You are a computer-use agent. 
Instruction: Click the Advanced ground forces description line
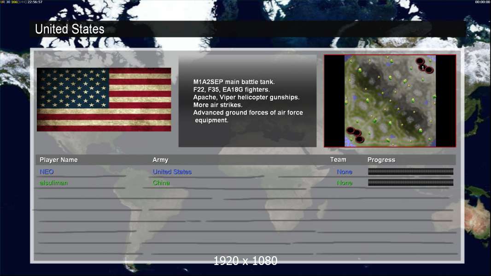pos(248,116)
